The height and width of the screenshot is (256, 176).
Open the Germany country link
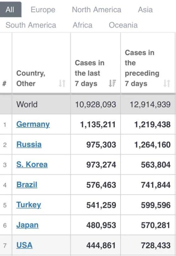point(33,124)
